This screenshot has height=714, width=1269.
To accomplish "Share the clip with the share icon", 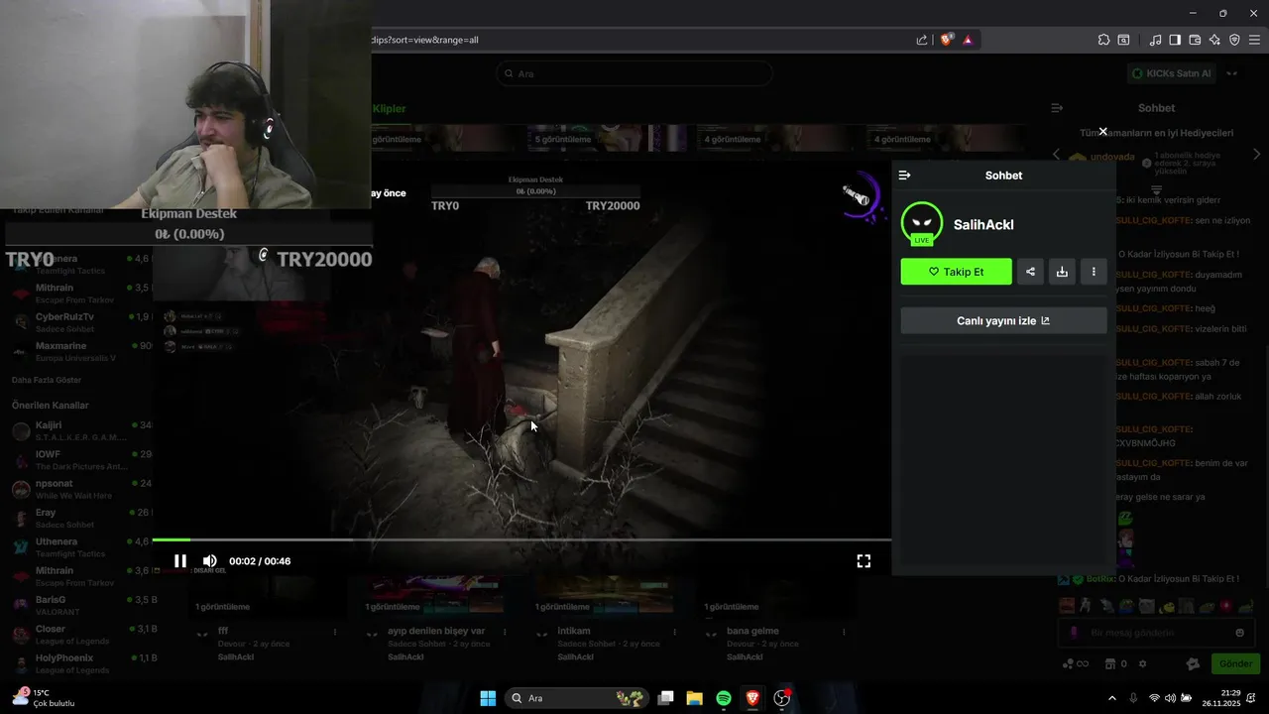I will point(1030,272).
